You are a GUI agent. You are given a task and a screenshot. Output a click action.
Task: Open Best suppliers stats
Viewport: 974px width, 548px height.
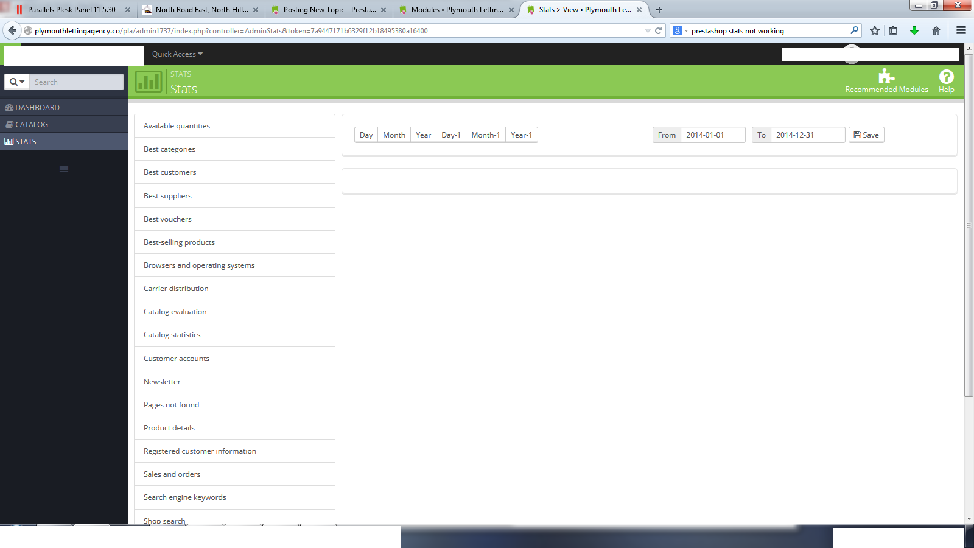click(x=234, y=196)
